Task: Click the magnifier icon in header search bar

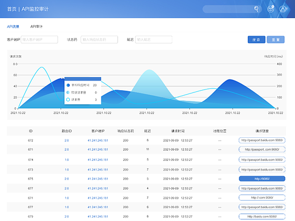Action: point(256,9)
